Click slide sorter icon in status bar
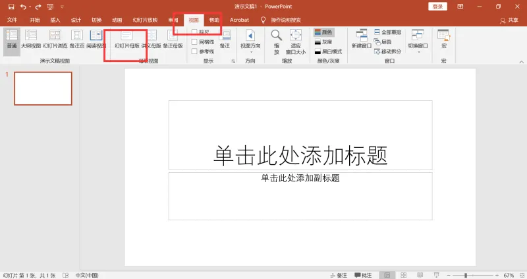Image resolution: width=527 pixels, height=279 pixels. [x=404, y=275]
